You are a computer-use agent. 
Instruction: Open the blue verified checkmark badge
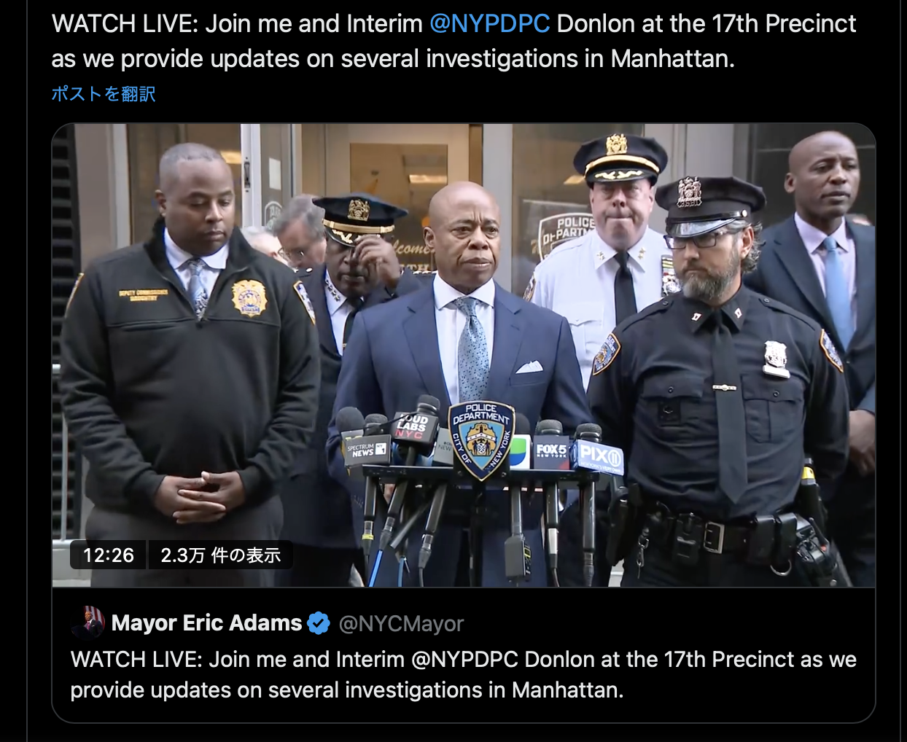point(319,623)
